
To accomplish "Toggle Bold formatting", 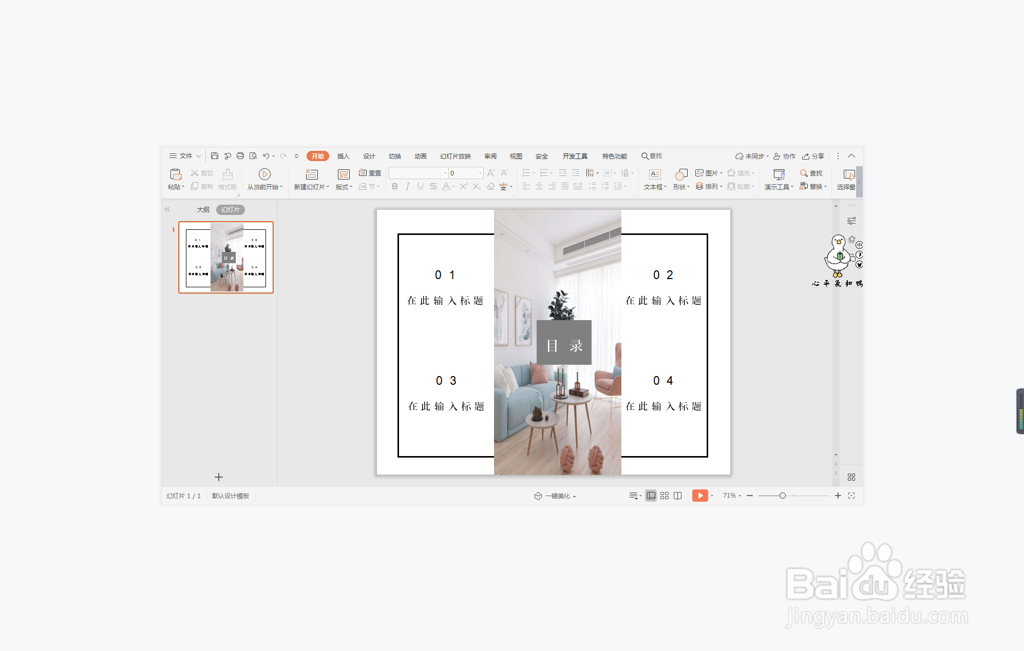I will click(395, 186).
